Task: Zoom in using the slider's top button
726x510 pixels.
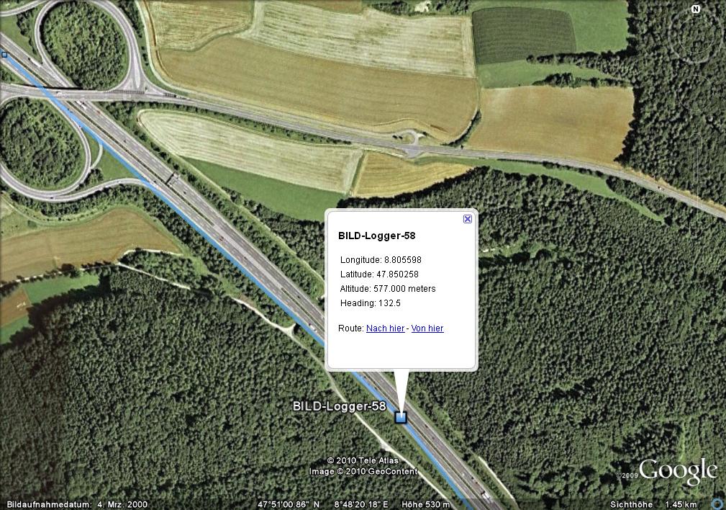Action: tap(696, 141)
